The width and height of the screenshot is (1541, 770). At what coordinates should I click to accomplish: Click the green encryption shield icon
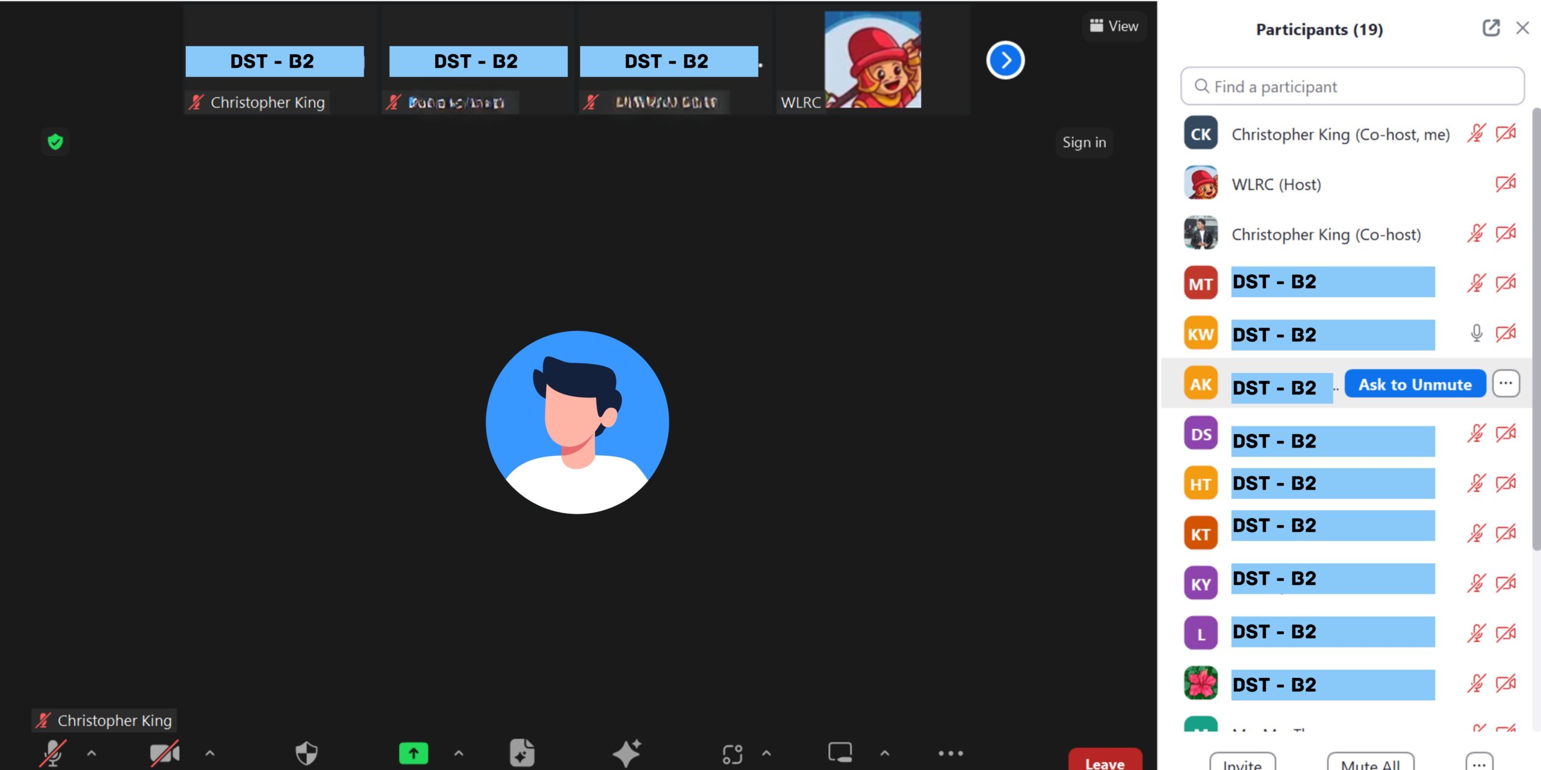click(55, 142)
